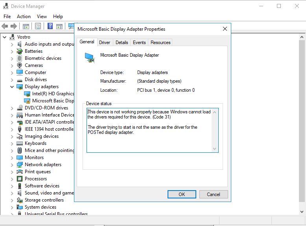Expand the Processors node arrow

(12, 179)
